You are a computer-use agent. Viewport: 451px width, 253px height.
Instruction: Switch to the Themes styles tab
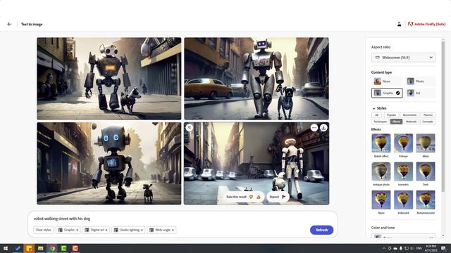tap(428, 115)
